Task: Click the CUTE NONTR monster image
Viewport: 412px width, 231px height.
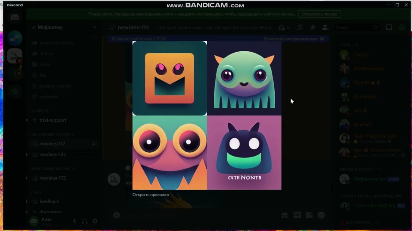Action: click(x=244, y=153)
